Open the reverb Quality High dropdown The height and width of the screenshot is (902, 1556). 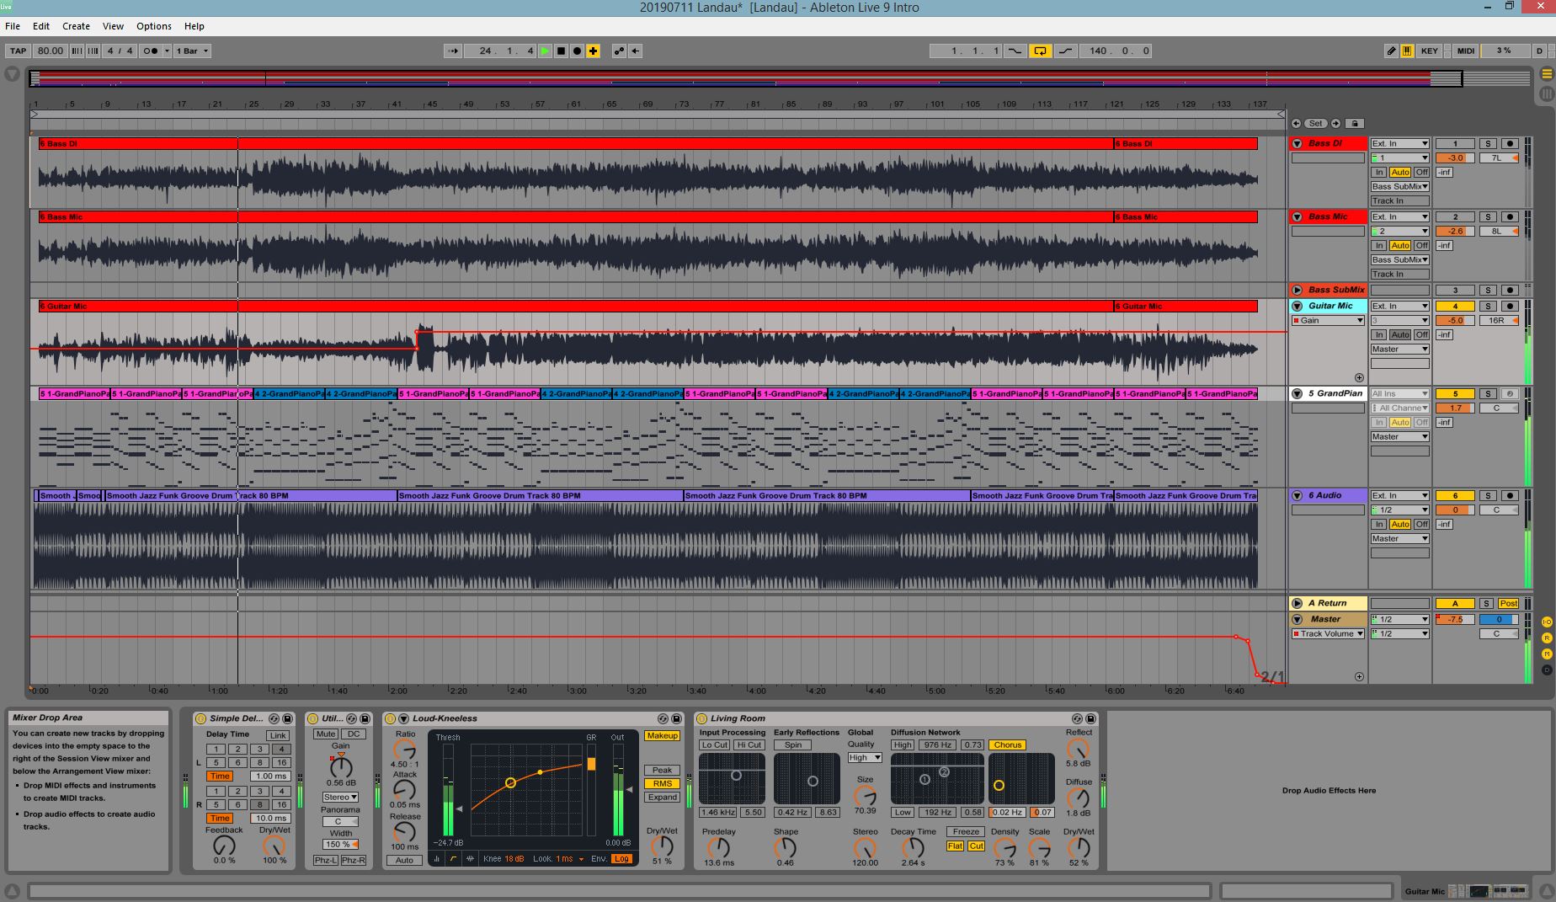[865, 758]
